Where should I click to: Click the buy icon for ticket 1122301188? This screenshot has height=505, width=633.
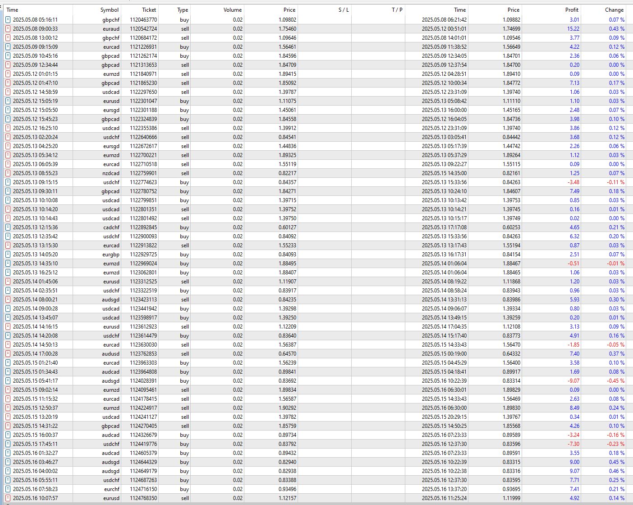coord(8,110)
